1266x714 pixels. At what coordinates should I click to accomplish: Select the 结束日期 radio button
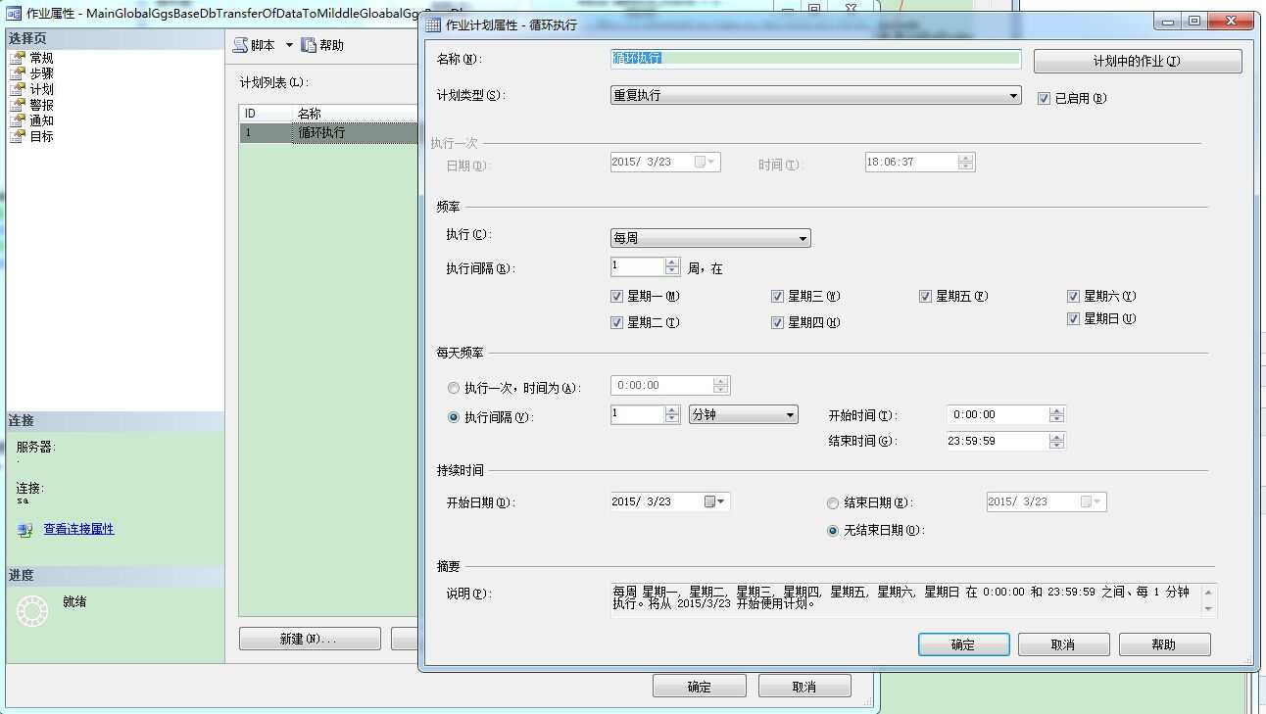[833, 503]
